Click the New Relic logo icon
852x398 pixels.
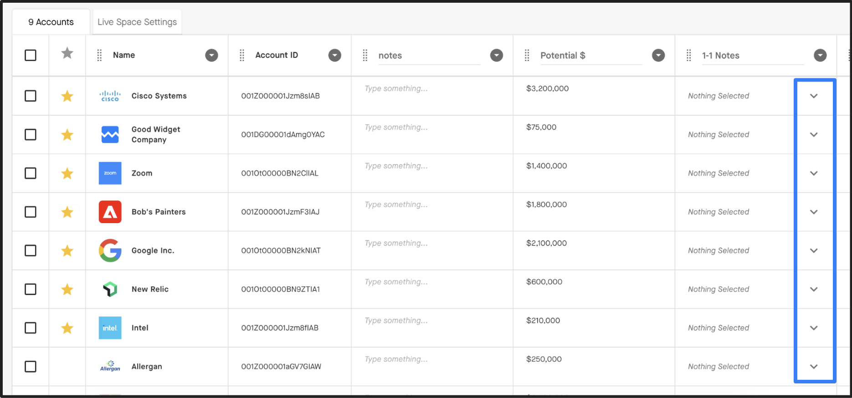tap(110, 289)
